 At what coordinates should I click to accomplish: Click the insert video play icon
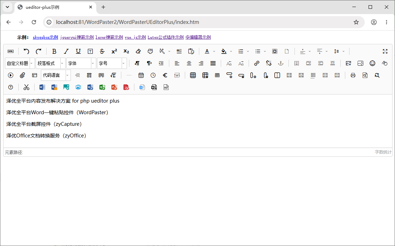11,75
